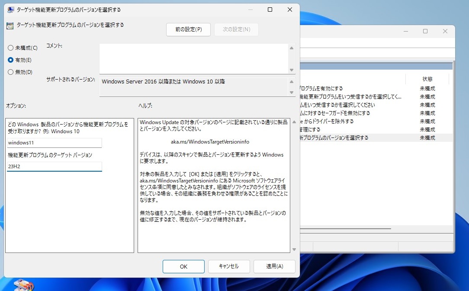Select the 有効(E) radio button
The height and width of the screenshot is (291, 469).
click(10, 60)
